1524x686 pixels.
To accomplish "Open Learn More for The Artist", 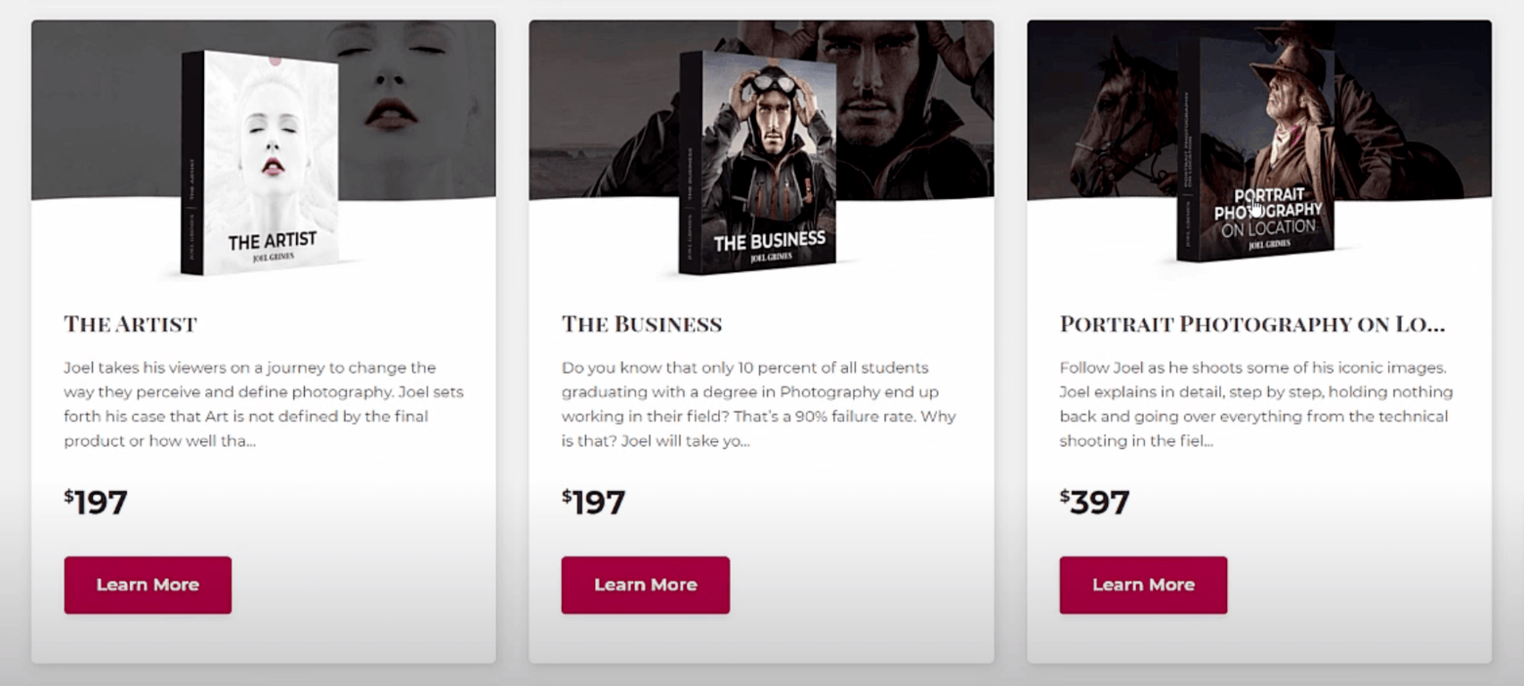I will (x=148, y=585).
